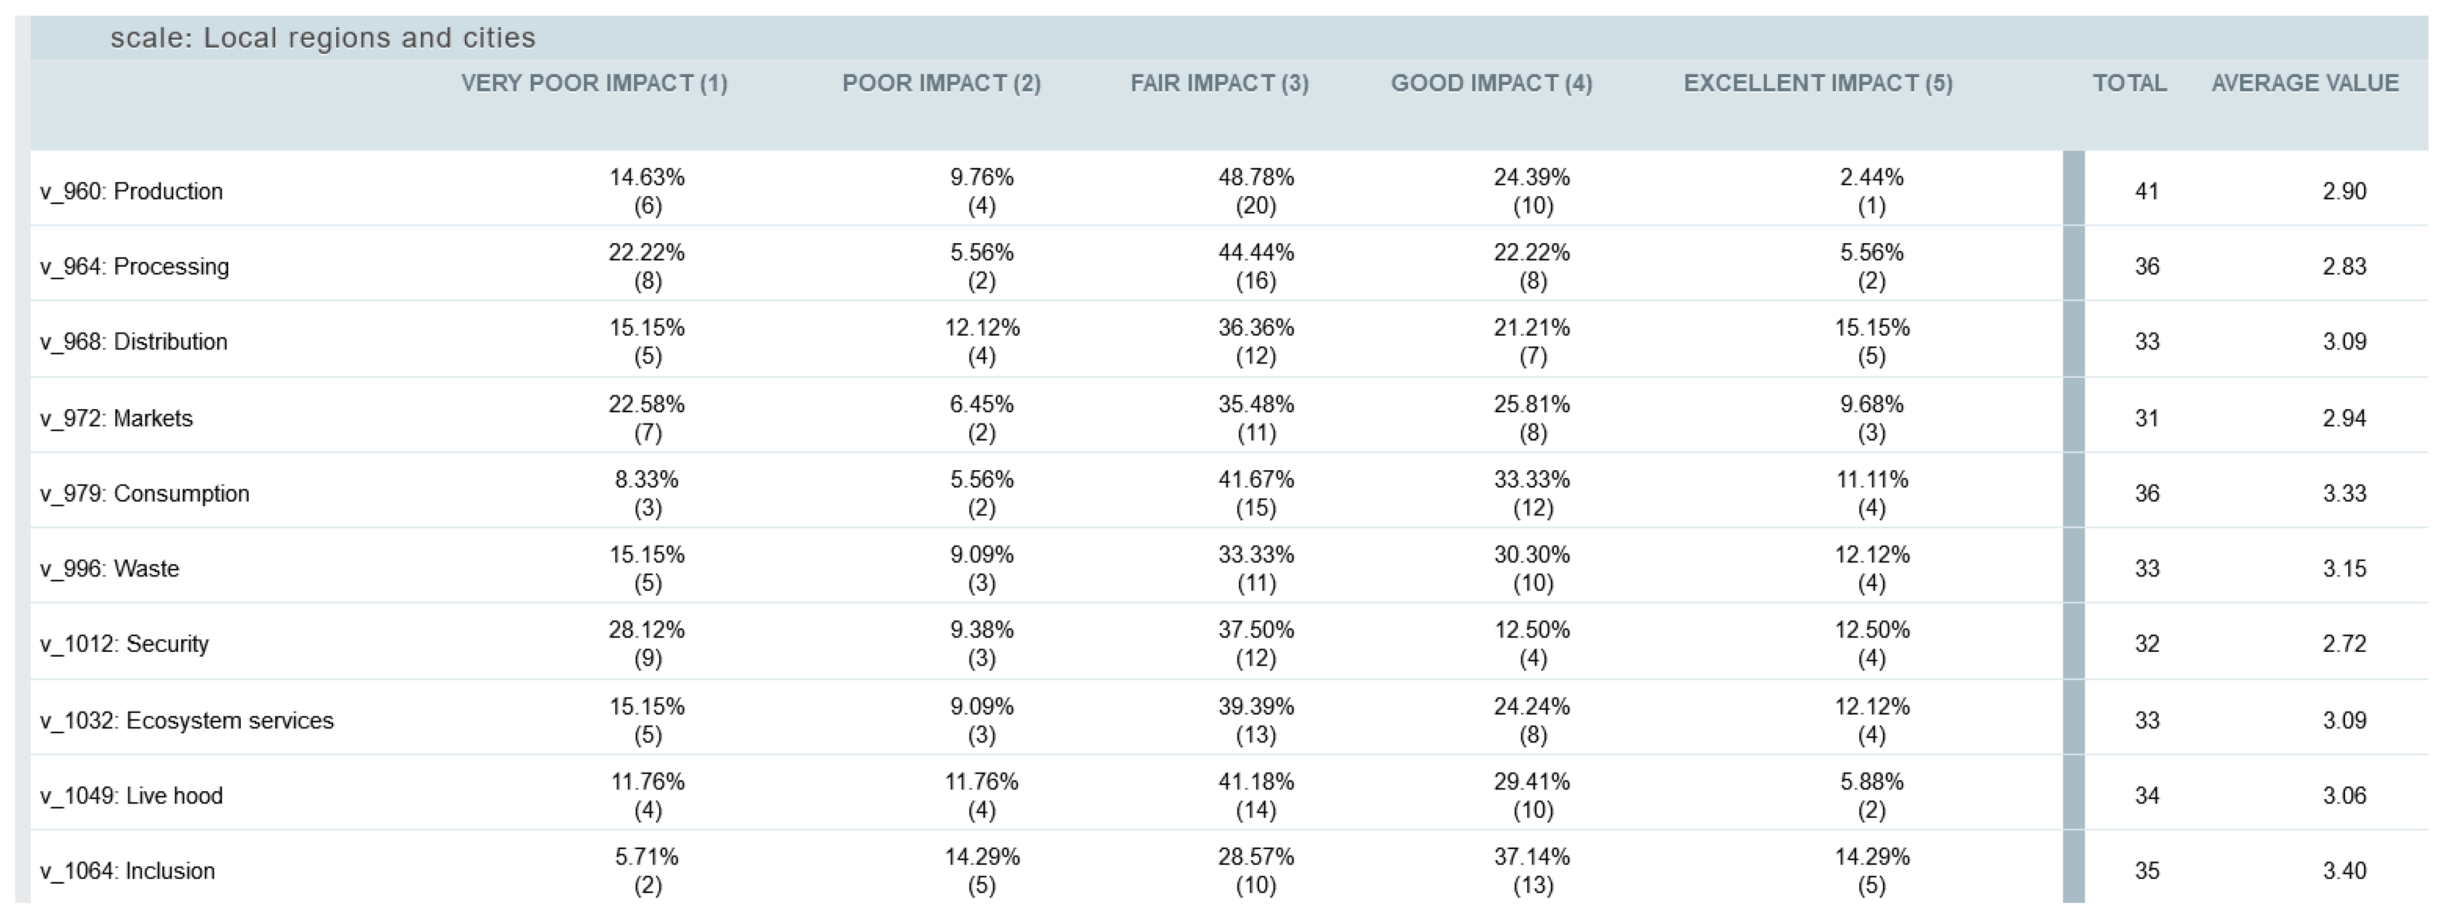
Task: Select the "v_1012: Security" row label
Action: (x=123, y=644)
